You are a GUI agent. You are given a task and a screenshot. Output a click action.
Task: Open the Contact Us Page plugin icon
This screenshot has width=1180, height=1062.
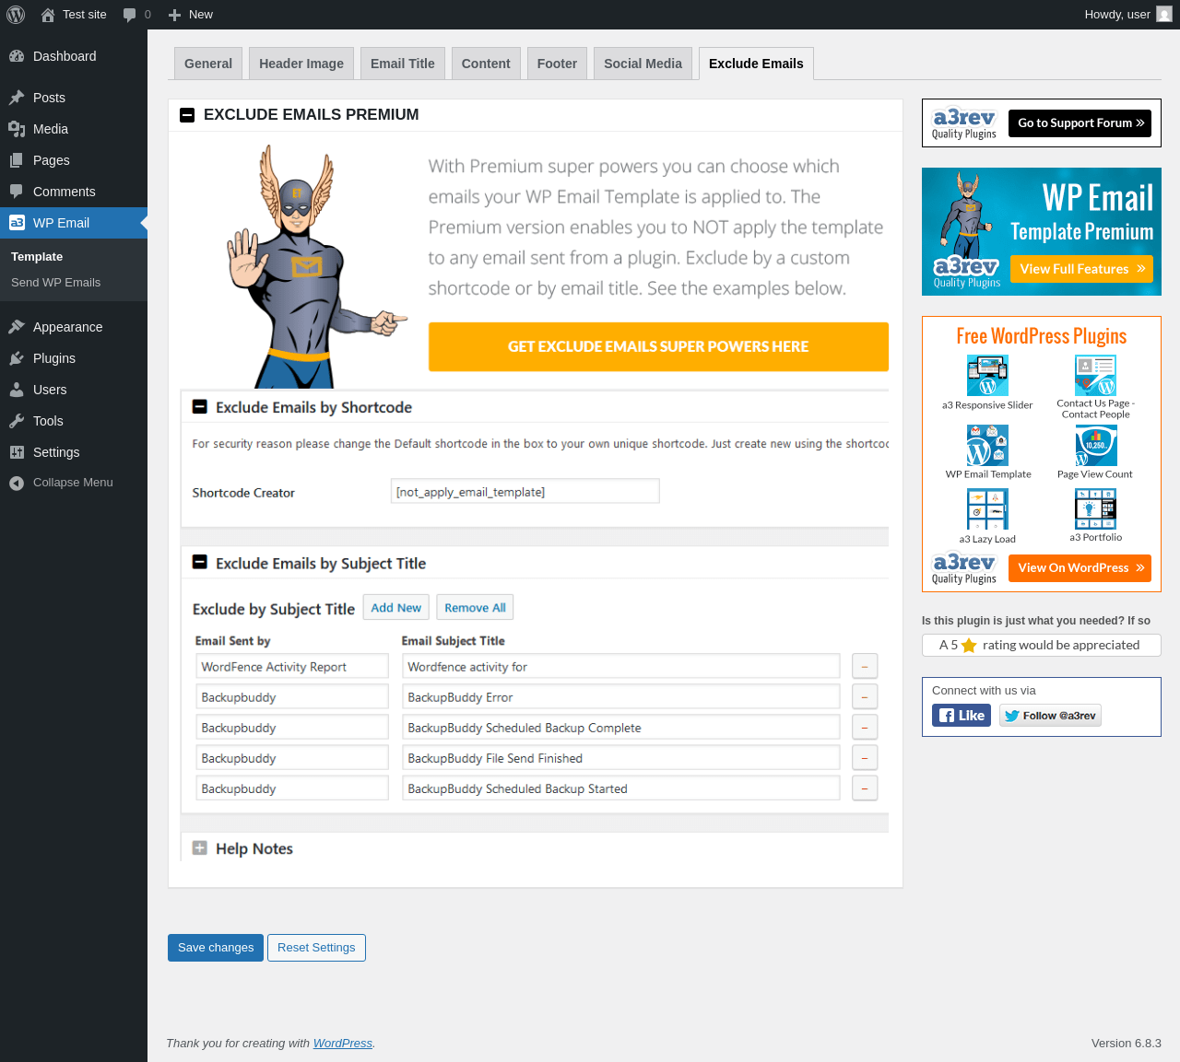(1095, 375)
